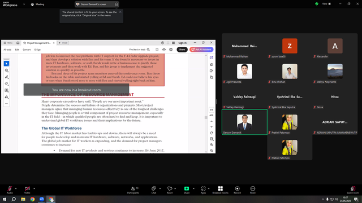This screenshot has height=203, width=362.
Task: Click the Create new tab button
Action: (x=63, y=43)
